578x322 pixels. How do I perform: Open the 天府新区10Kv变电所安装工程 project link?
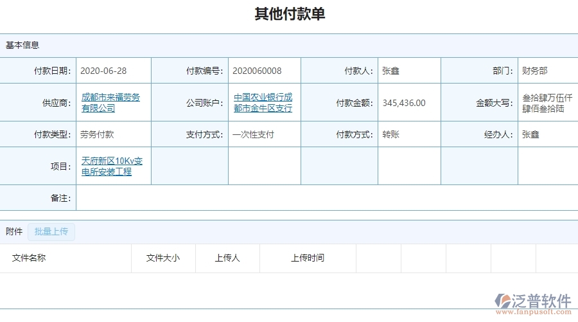[112, 166]
